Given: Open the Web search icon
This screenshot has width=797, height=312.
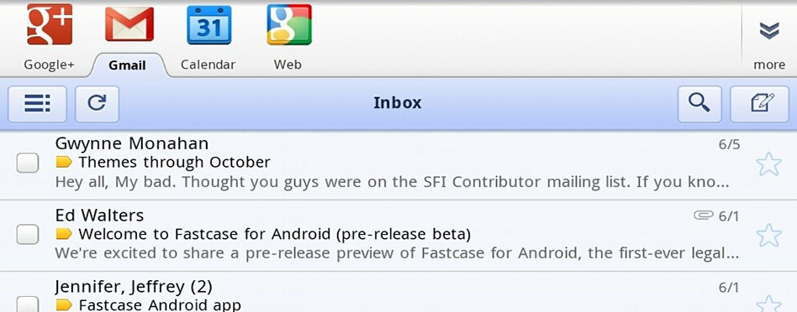Looking at the screenshot, I should pos(288,24).
